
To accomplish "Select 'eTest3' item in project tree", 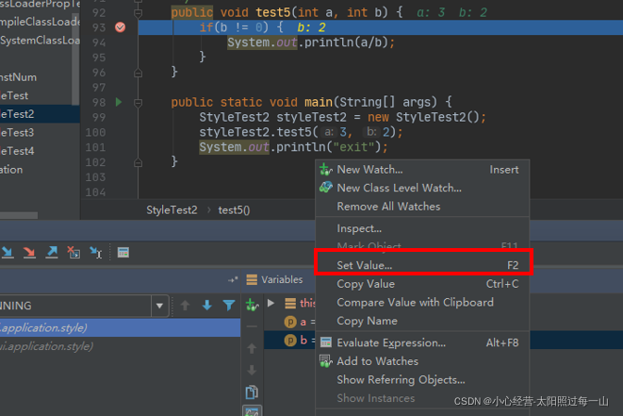I will click(x=40, y=132).
